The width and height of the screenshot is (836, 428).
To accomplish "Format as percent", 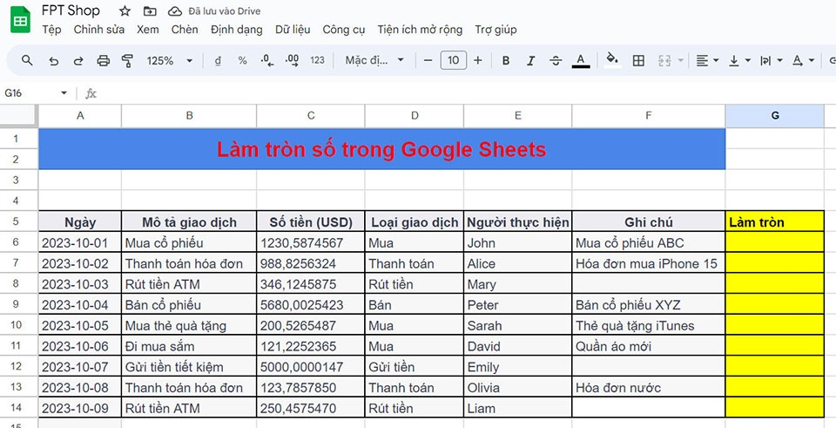I will click(243, 61).
